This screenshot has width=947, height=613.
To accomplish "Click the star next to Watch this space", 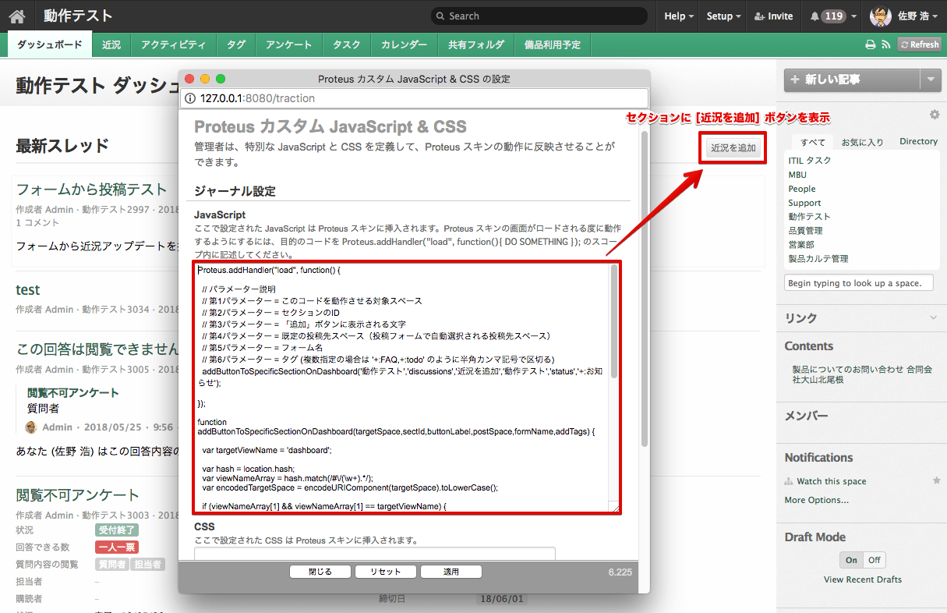I will click(x=936, y=481).
